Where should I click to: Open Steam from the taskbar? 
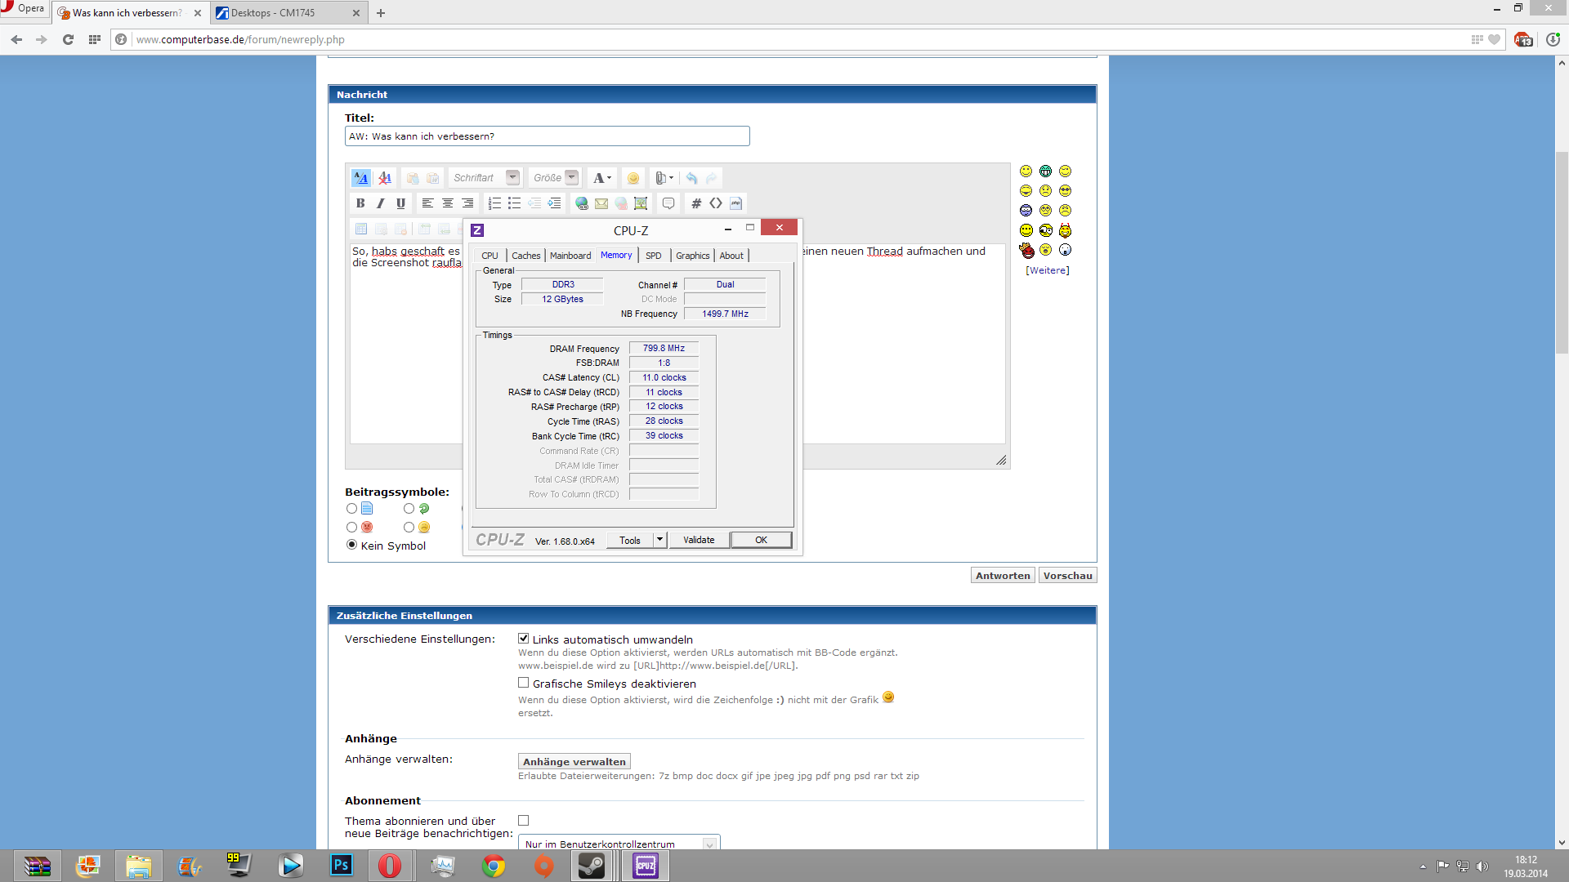point(591,866)
